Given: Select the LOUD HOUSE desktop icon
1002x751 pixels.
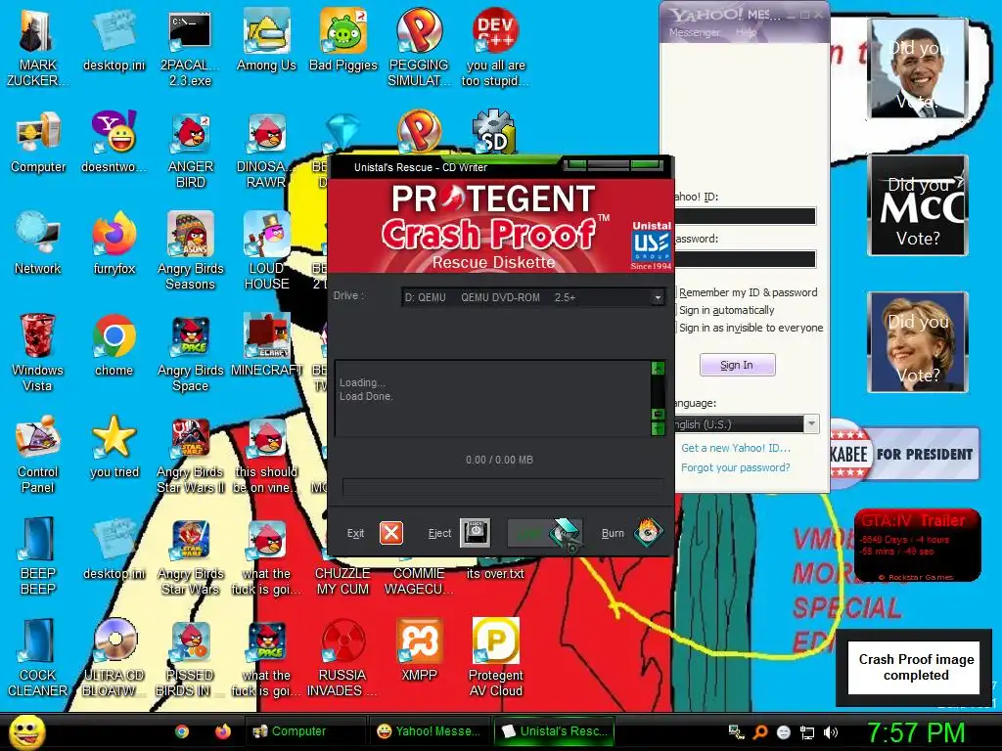Looking at the screenshot, I should pyautogui.click(x=266, y=251).
